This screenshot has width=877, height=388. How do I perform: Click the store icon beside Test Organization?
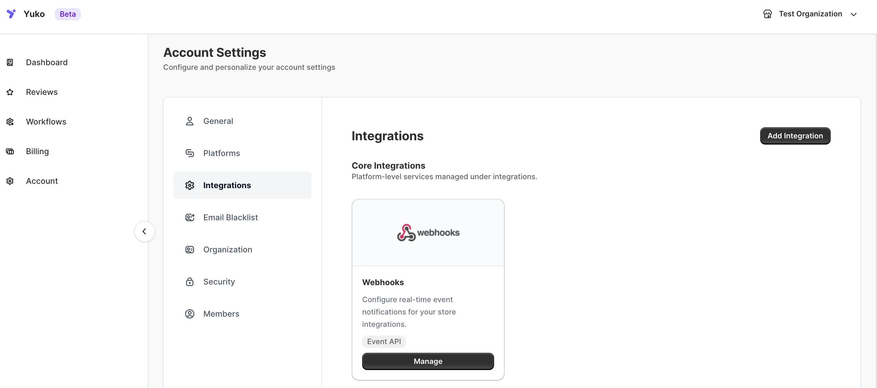767,14
